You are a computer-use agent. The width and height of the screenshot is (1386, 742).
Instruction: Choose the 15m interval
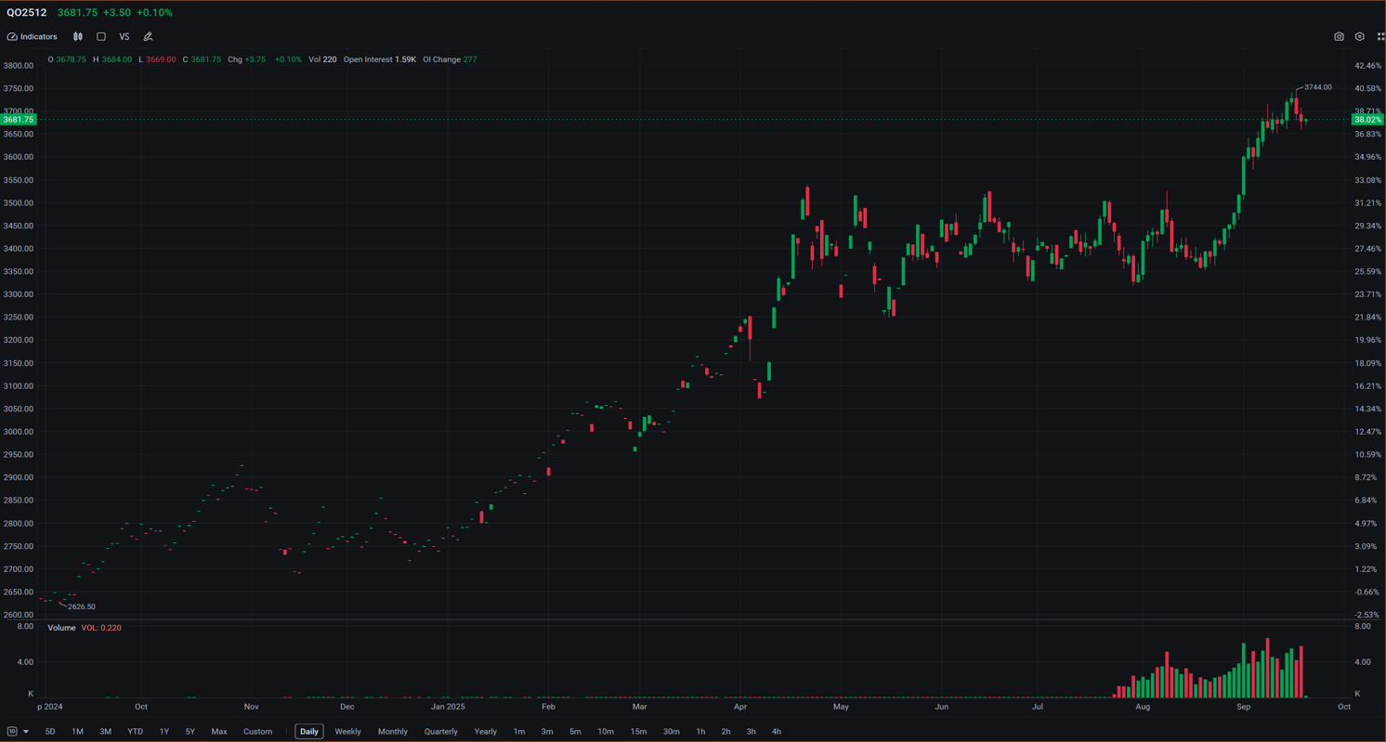tap(638, 732)
